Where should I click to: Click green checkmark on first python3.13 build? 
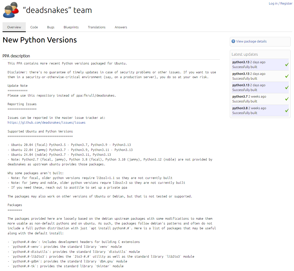click(287, 64)
